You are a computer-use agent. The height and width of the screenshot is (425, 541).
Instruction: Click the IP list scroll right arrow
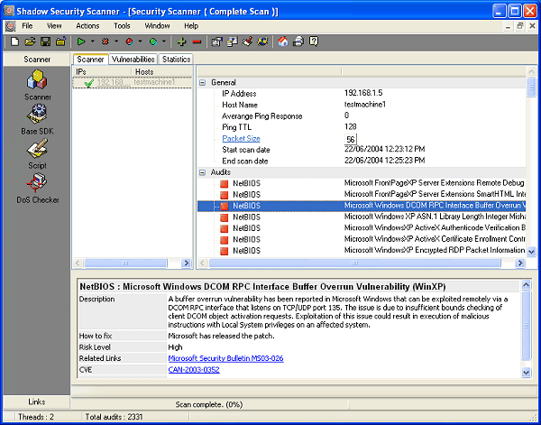tap(187, 263)
